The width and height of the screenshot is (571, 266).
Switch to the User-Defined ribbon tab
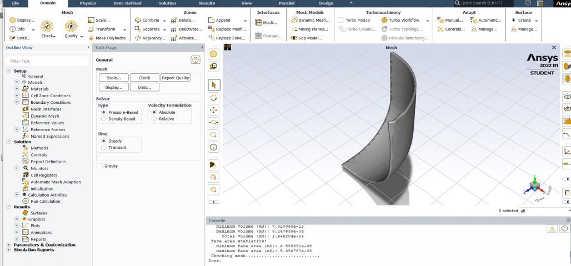127,3
